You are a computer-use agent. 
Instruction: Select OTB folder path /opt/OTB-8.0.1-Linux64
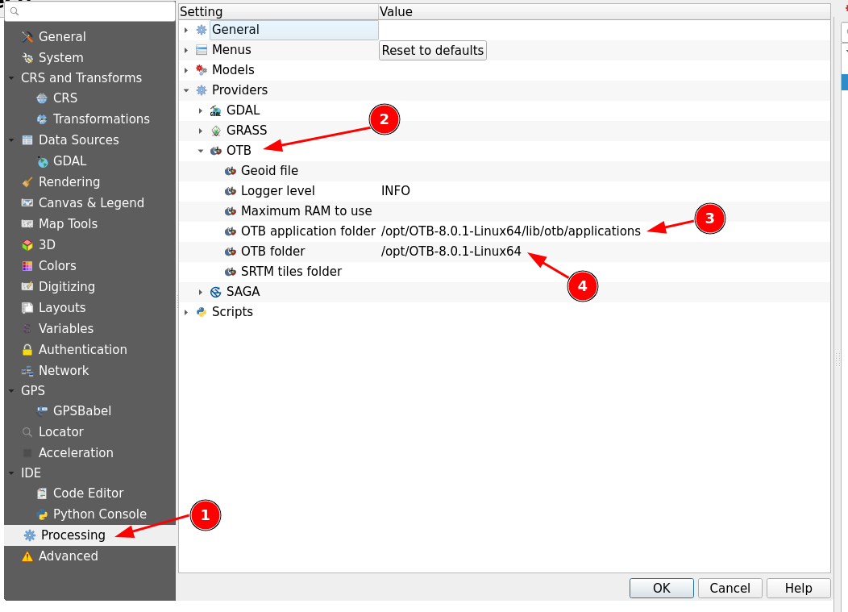(x=451, y=252)
